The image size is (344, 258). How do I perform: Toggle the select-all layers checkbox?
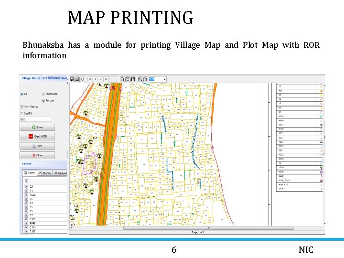pyautogui.click(x=27, y=181)
